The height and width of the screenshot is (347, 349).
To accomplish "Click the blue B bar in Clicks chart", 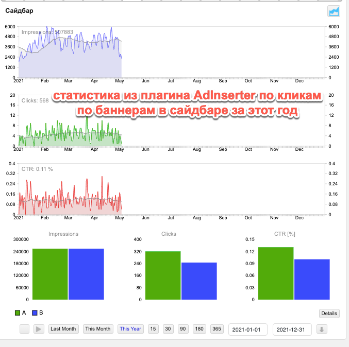I will tap(199, 281).
